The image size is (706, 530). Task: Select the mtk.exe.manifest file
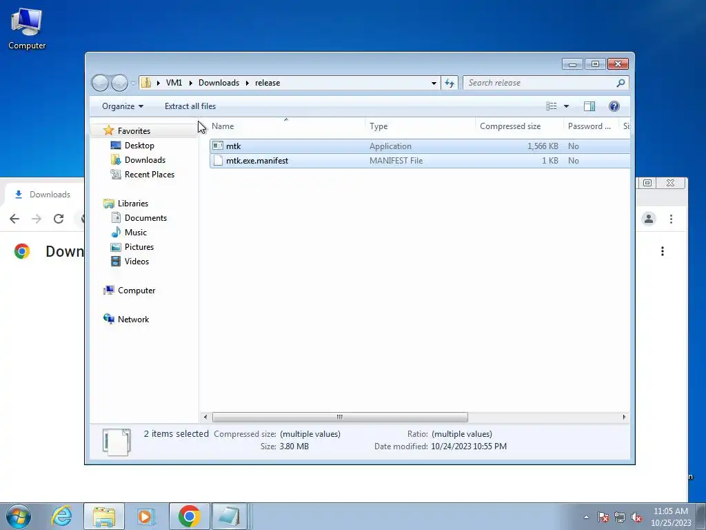pyautogui.click(x=420, y=160)
